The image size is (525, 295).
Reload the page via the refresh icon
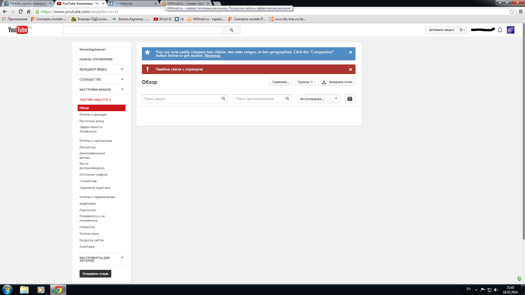(x=21, y=11)
